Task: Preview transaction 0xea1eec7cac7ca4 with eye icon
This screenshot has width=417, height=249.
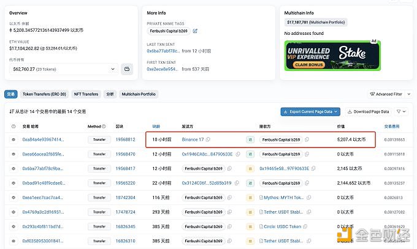Action: click(x=13, y=198)
